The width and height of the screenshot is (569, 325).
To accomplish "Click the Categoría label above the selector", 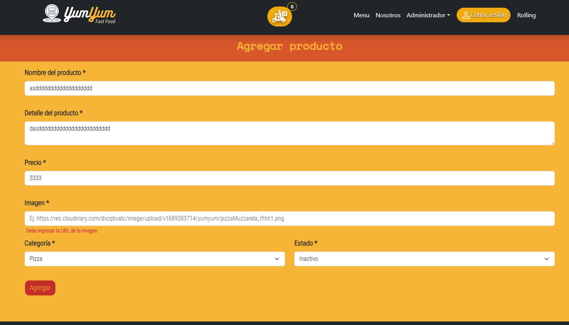I will click(x=39, y=243).
